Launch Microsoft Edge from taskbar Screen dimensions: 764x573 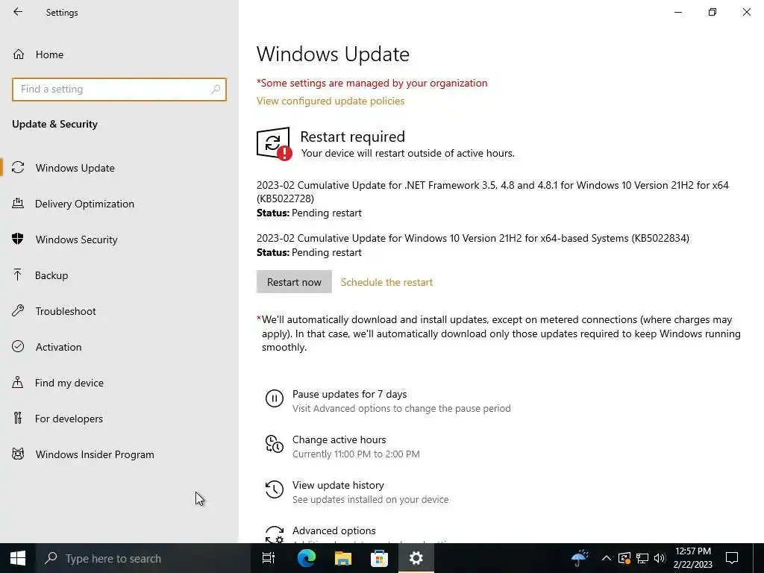pos(306,558)
